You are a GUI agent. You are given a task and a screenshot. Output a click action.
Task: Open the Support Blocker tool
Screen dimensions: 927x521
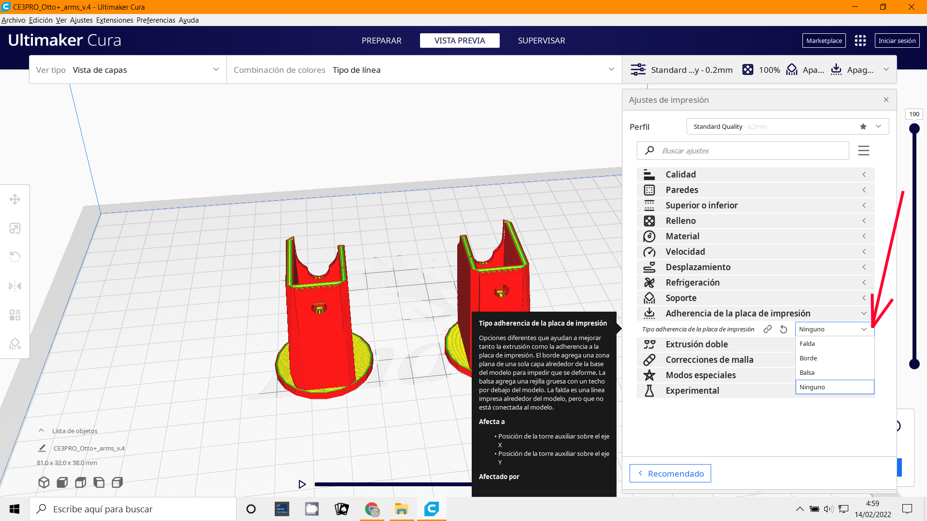pyautogui.click(x=15, y=343)
